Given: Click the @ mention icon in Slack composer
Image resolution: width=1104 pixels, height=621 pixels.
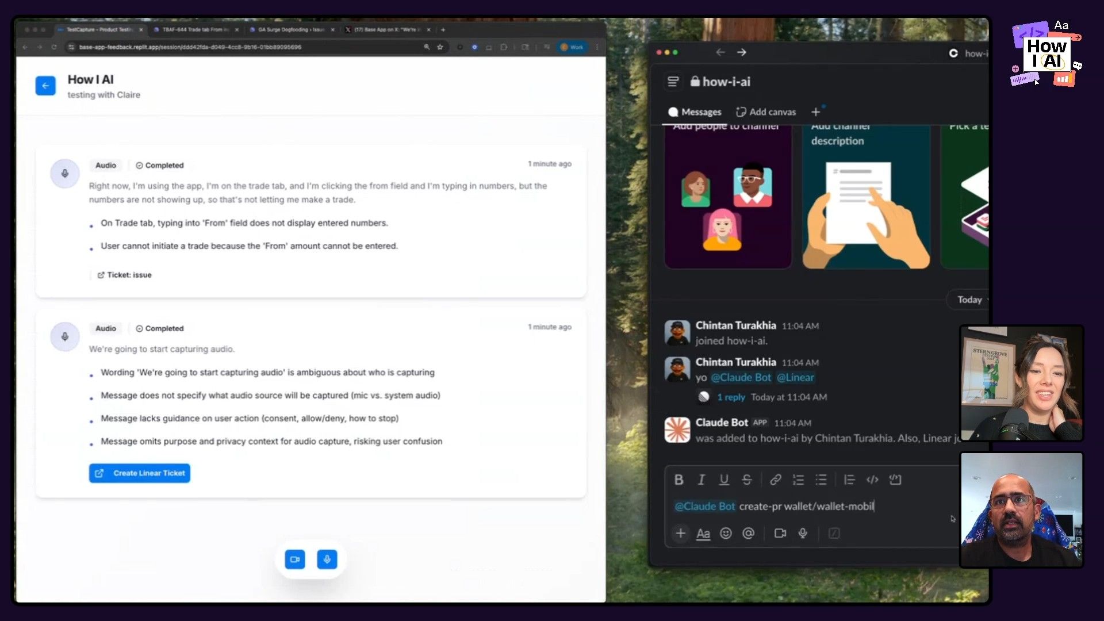Looking at the screenshot, I should click(x=748, y=534).
